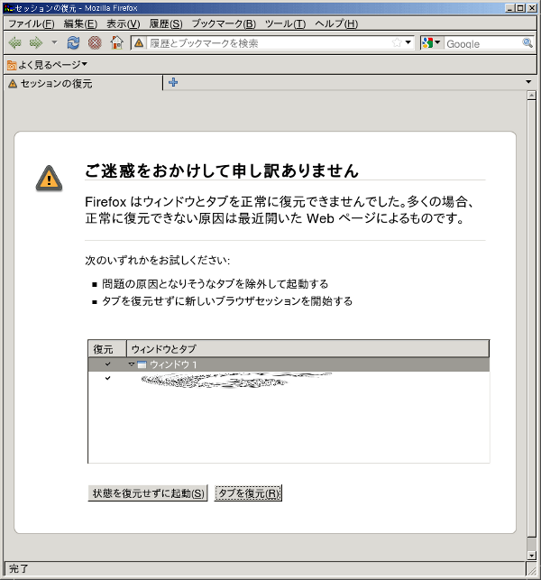Click the vertical scrollbar thumb
The image size is (541, 580).
[531, 318]
